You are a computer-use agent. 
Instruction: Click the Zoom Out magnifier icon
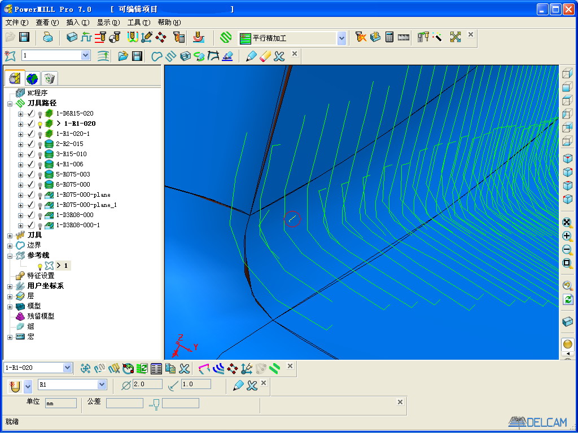coord(567,250)
